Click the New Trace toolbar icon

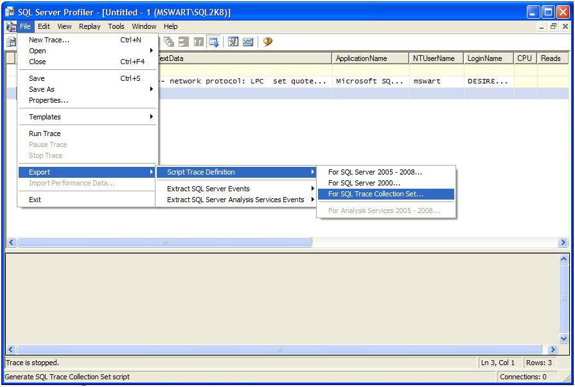[x=11, y=42]
